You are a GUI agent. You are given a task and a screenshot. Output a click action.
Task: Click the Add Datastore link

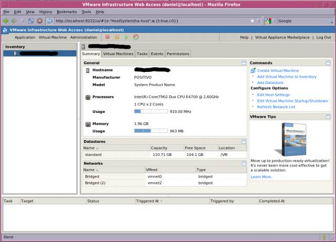tap(270, 82)
